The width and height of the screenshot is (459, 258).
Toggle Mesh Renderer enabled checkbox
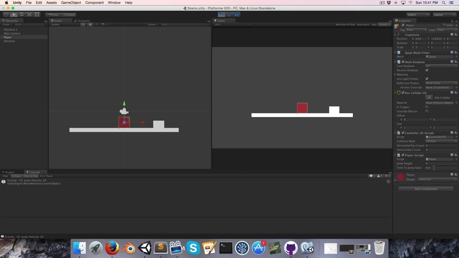[x=403, y=62]
